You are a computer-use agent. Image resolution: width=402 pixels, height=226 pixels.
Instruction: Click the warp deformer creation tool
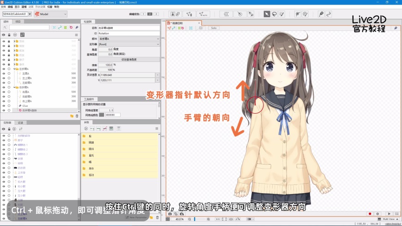tap(226, 14)
